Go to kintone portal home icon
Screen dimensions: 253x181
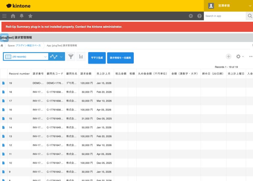click(13, 16)
